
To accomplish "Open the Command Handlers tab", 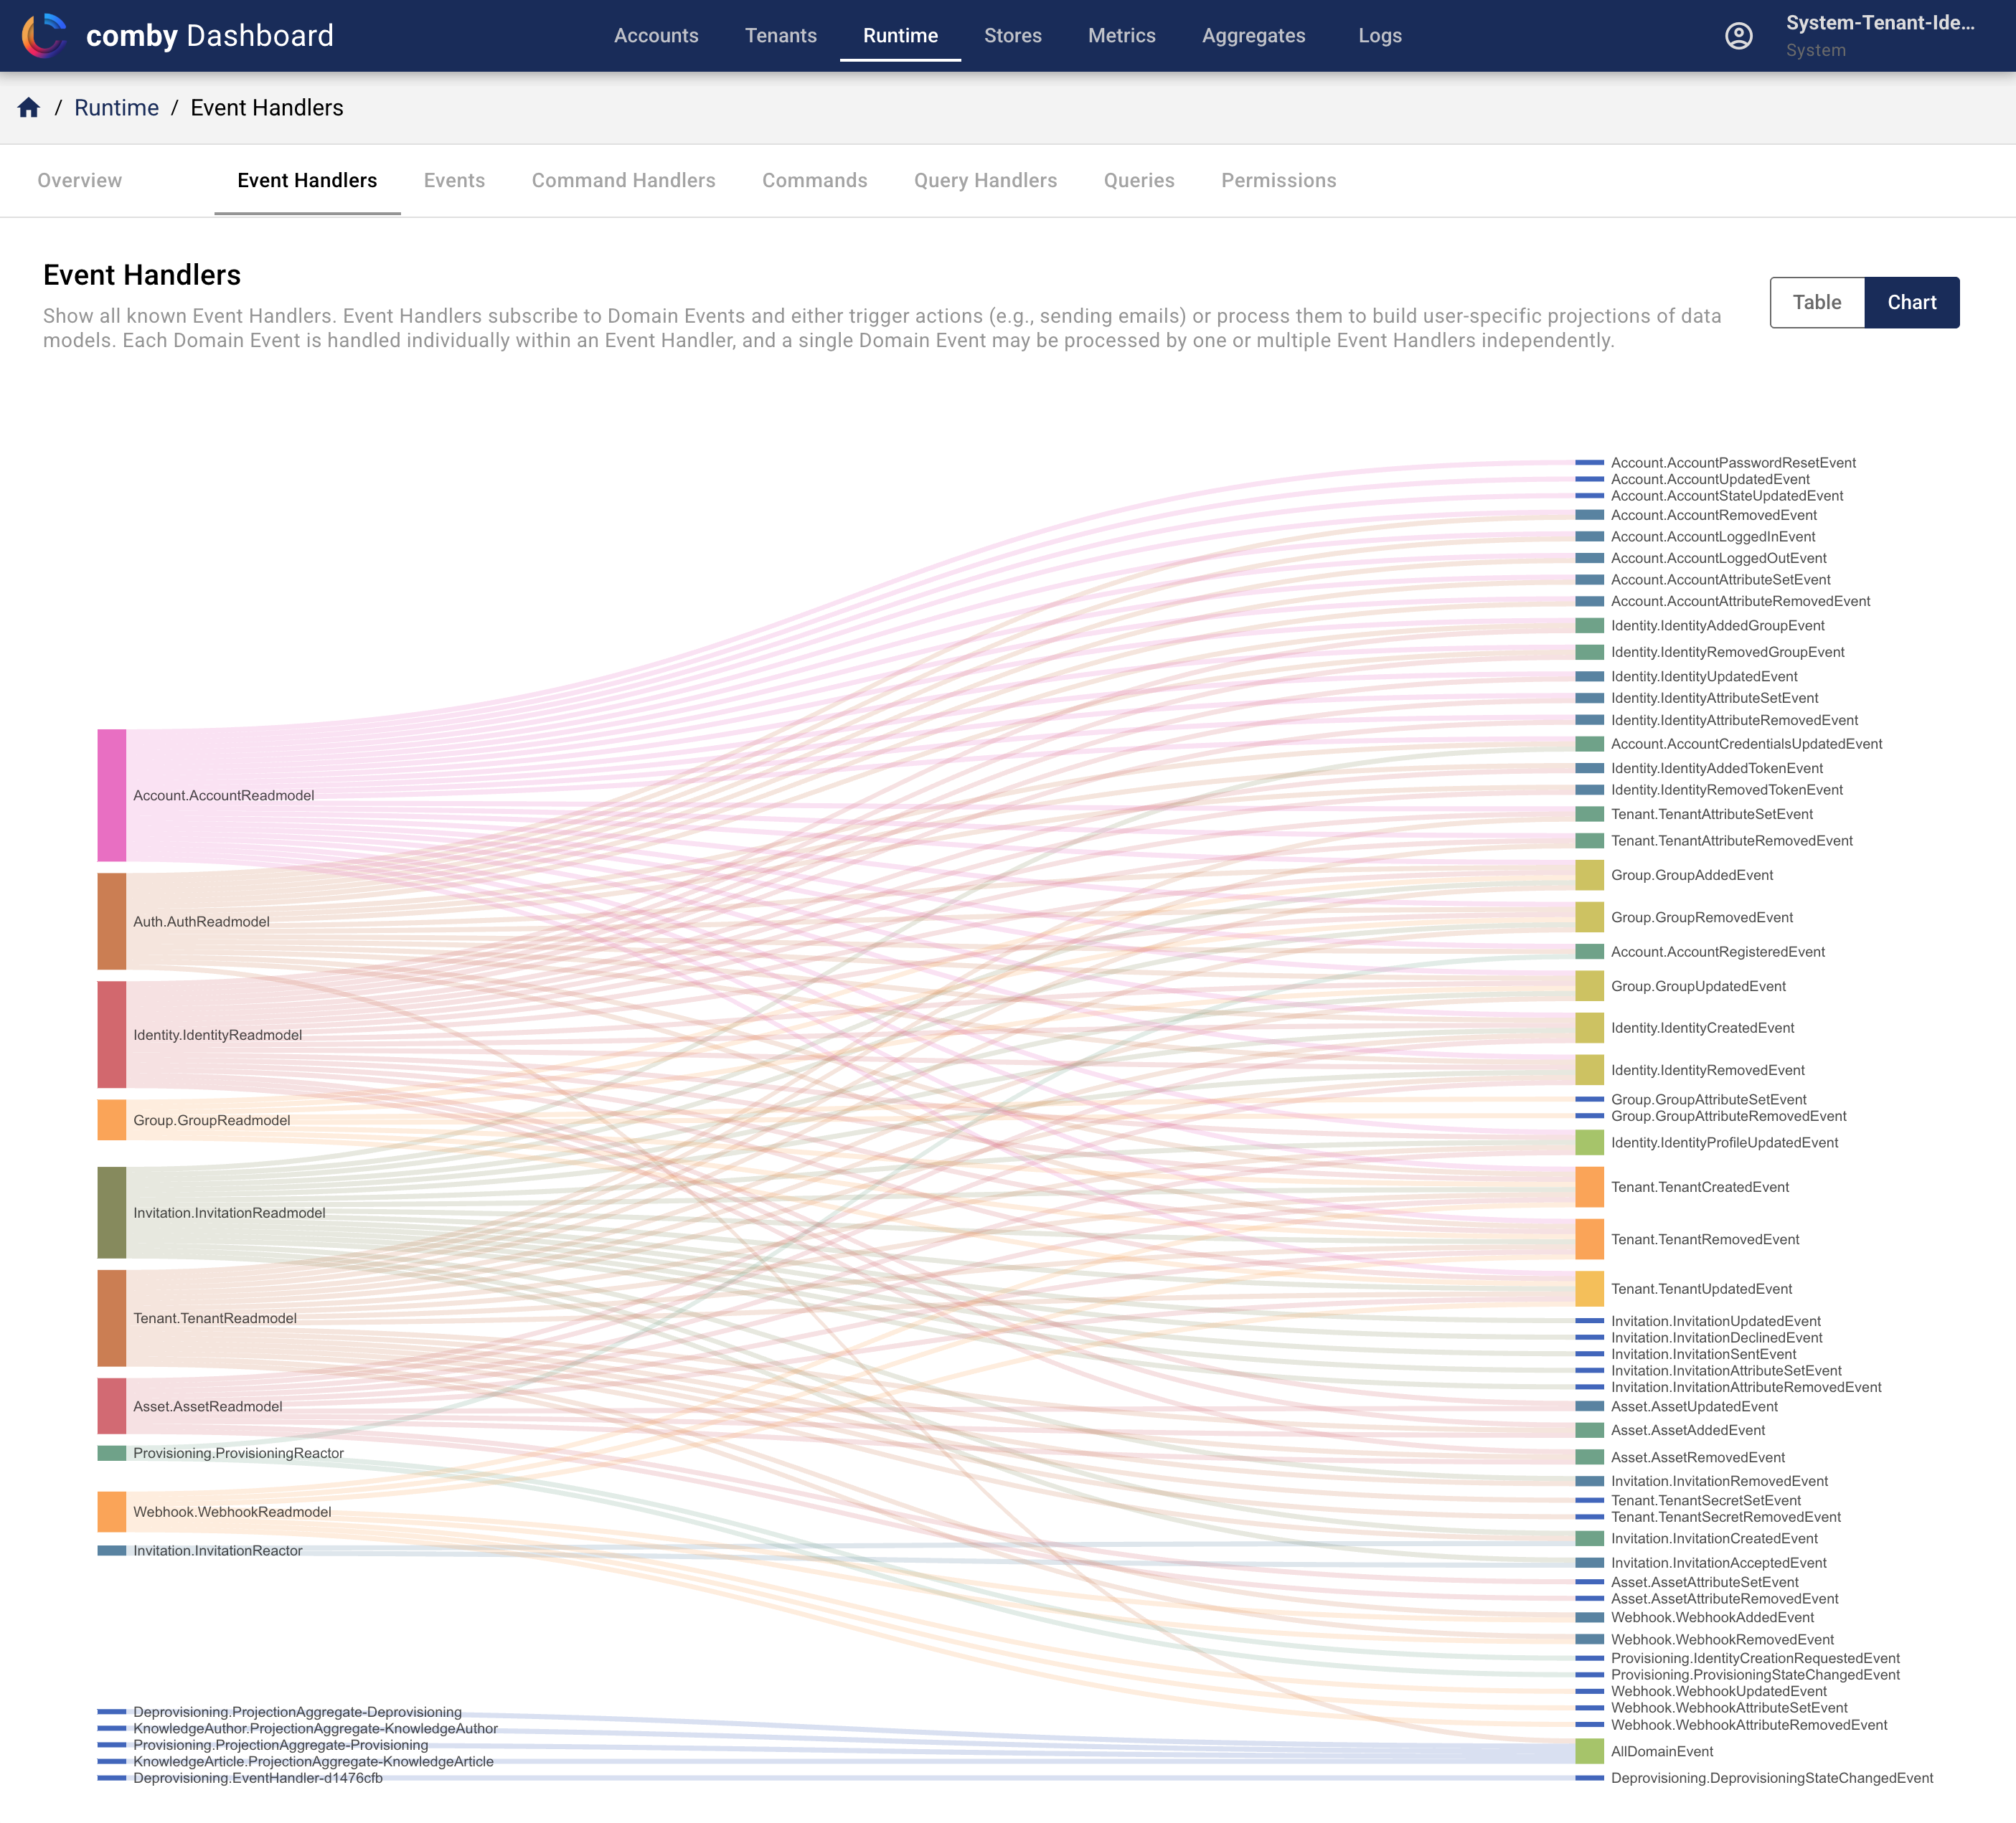I will (623, 181).
